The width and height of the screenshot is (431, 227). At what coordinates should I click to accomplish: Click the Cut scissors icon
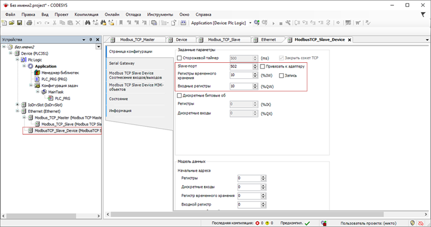54,23
